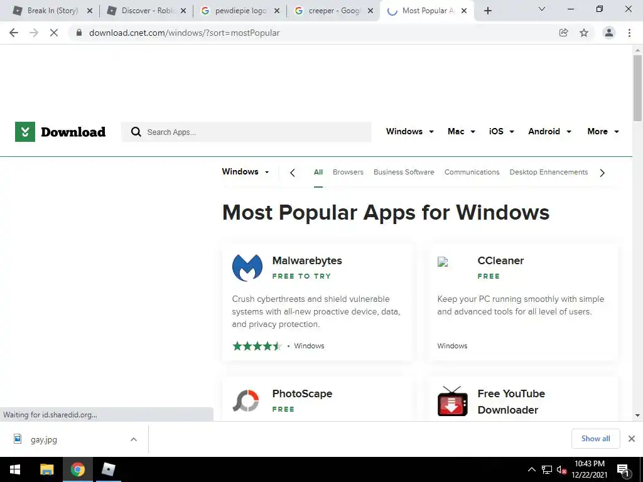Expand the iOS menu in header
The image size is (643, 482).
tap(502, 132)
